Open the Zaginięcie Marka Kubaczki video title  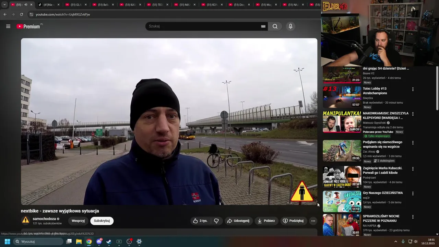pos(382,170)
